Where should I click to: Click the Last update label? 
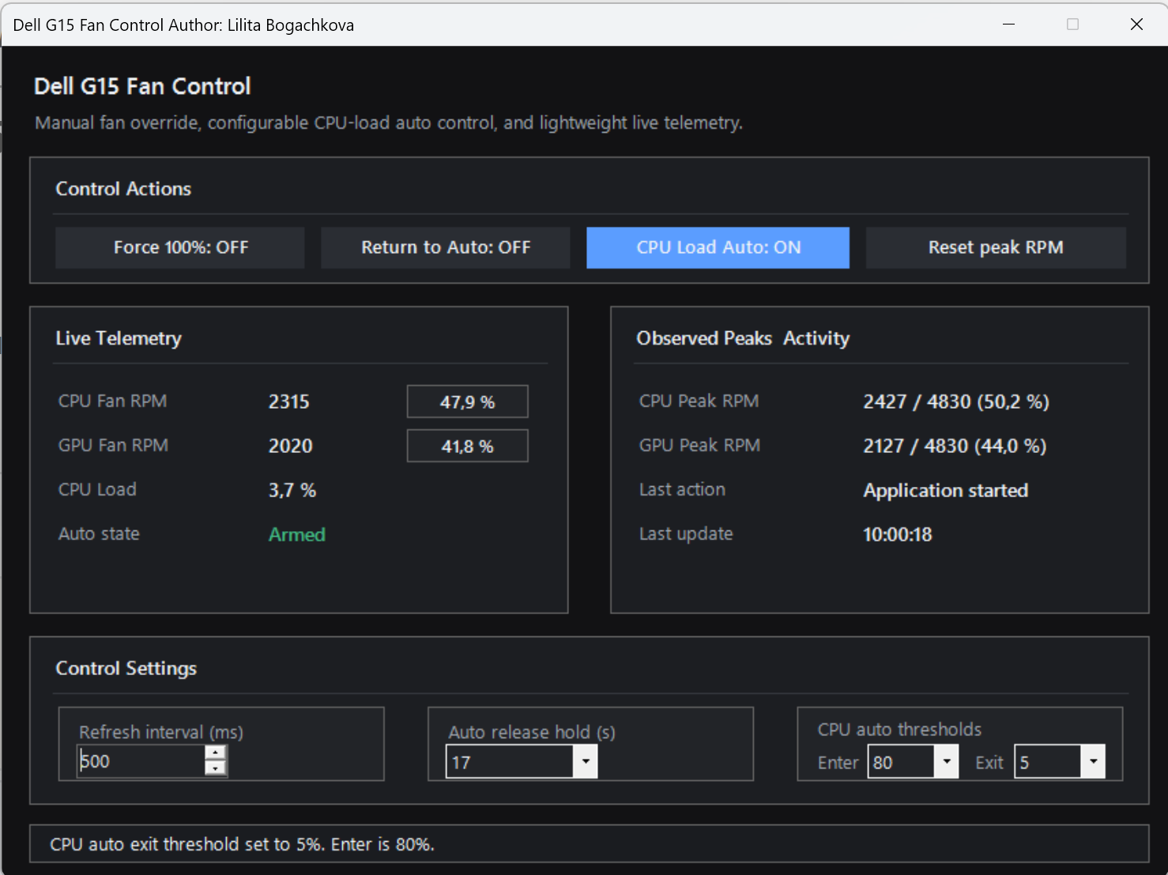point(686,534)
